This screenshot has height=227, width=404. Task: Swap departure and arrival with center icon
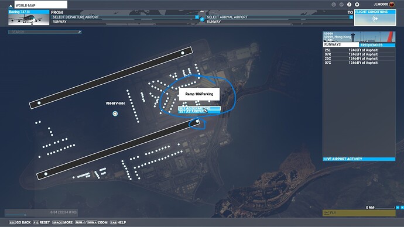click(202, 19)
